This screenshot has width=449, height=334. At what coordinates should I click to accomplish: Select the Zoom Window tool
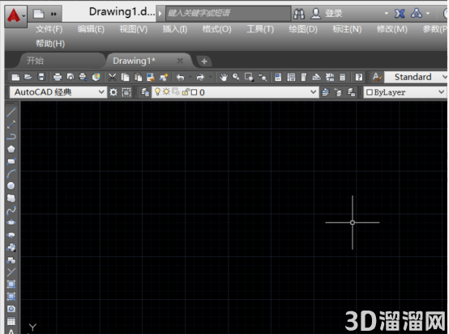point(249,77)
